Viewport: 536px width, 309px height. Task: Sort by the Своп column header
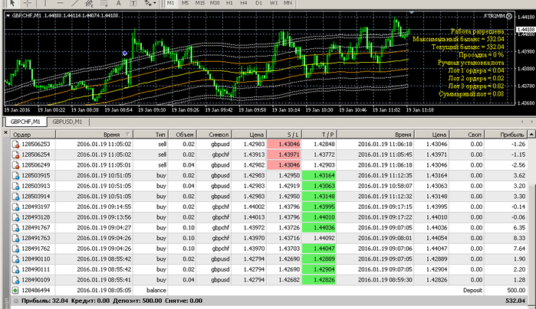click(467, 135)
